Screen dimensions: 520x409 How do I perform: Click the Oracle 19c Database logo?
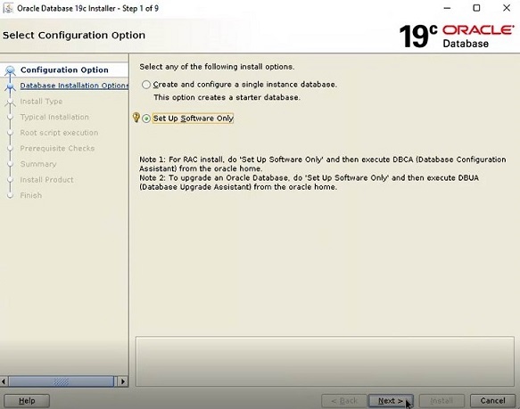[x=457, y=37]
